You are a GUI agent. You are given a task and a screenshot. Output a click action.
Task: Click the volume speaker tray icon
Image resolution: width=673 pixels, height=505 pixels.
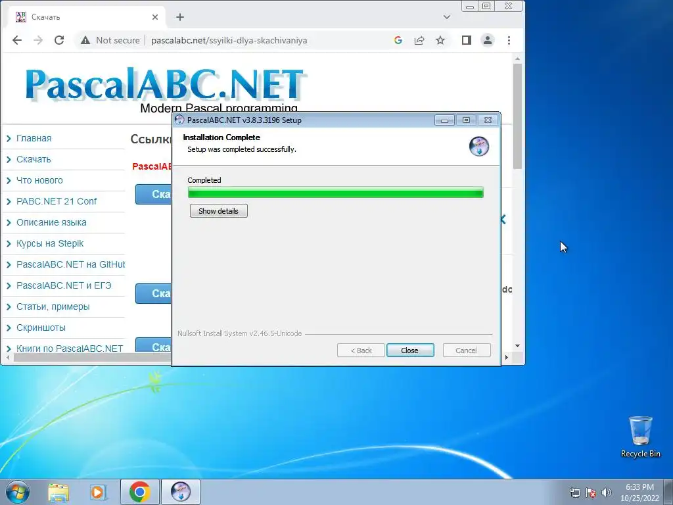coord(606,493)
